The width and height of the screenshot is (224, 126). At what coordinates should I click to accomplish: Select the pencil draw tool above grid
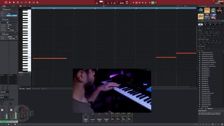pos(101,6)
